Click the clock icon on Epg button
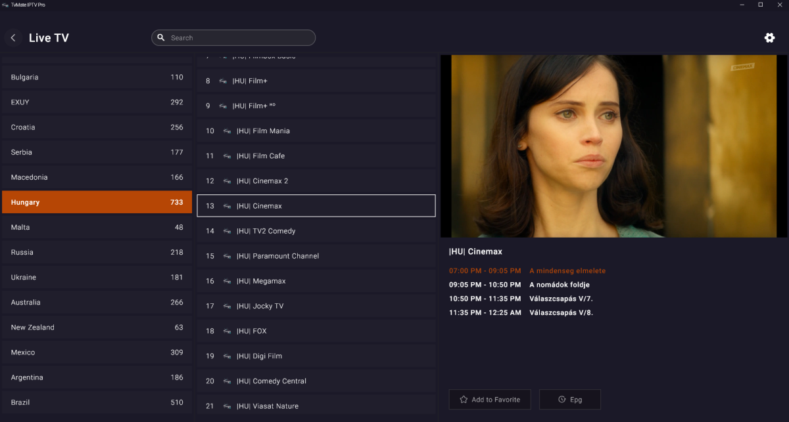 (x=562, y=399)
